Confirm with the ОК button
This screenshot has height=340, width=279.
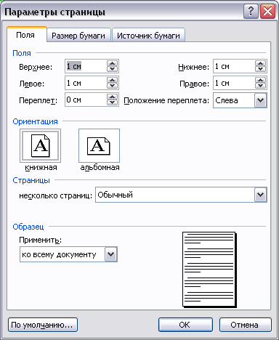[185, 325]
